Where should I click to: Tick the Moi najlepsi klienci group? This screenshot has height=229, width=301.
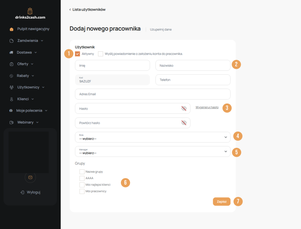pyautogui.click(x=82, y=185)
